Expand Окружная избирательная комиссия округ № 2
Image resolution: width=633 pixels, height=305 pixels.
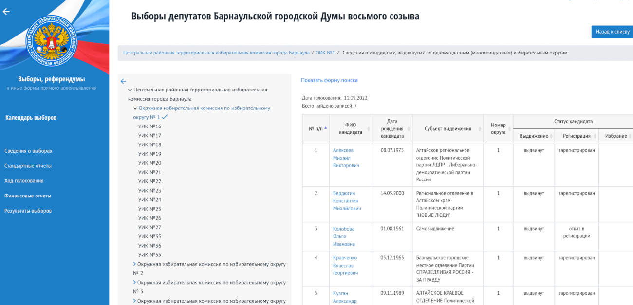click(x=135, y=264)
